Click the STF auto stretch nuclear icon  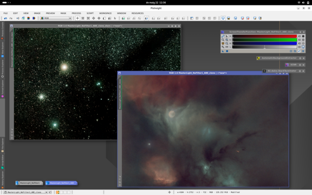tap(223, 43)
